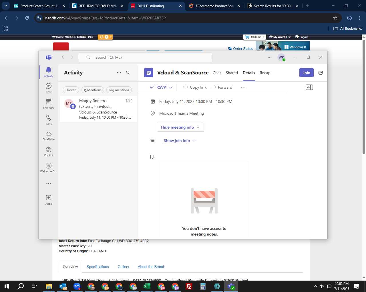Image resolution: width=366 pixels, height=292 pixels.
Task: Go forward in Teams navigation history
Action: point(72,57)
